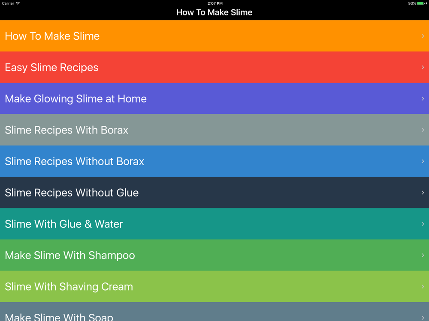Open Easy Slime Recipes list entry
Viewport: 429px width, 321px height.
point(214,67)
